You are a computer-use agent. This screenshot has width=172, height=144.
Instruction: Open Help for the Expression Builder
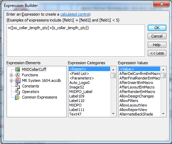(157, 45)
